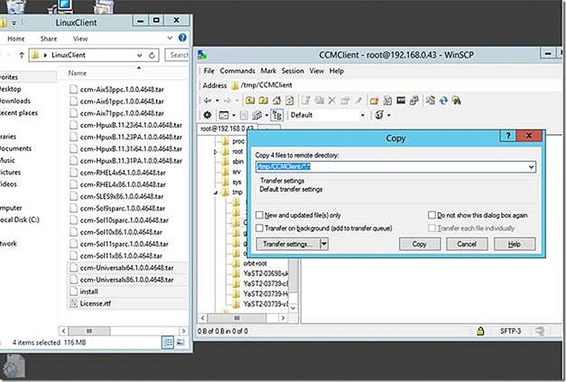Enable Transfer on background checkbox
Image resolution: width=566 pixels, height=382 pixels.
pos(259,228)
